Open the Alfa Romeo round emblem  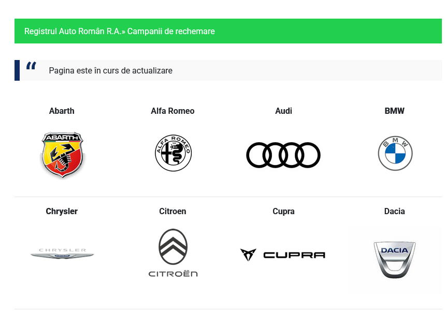173,153
